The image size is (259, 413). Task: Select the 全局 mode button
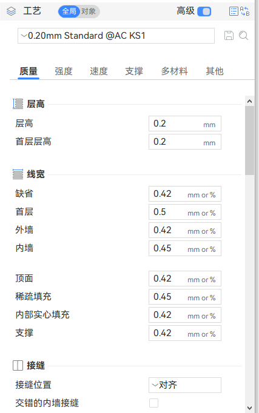click(x=69, y=12)
